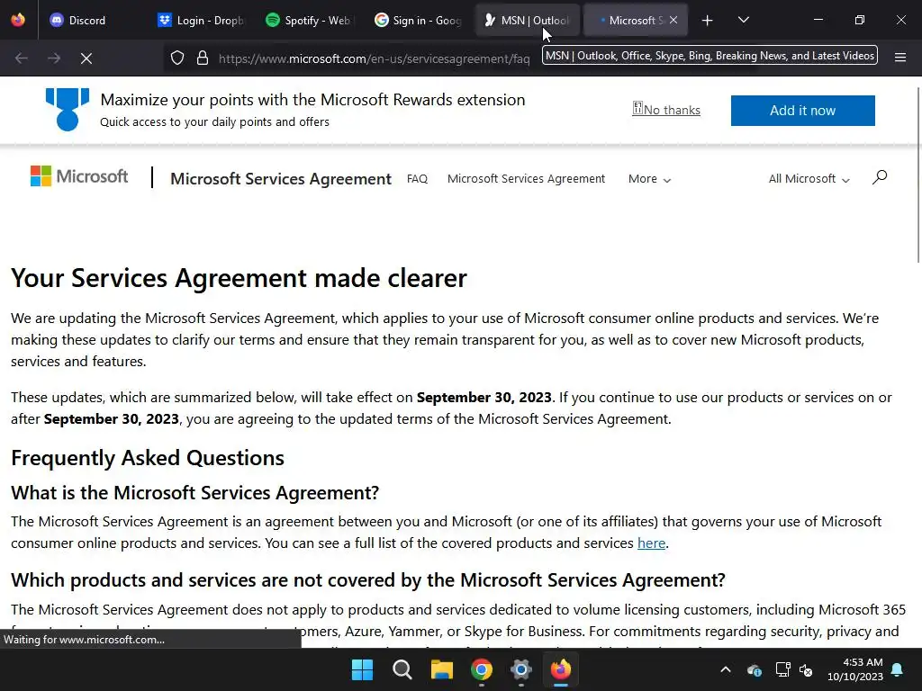Open tracking protection shield icon
Screen dimensions: 922x691
[x=177, y=58]
